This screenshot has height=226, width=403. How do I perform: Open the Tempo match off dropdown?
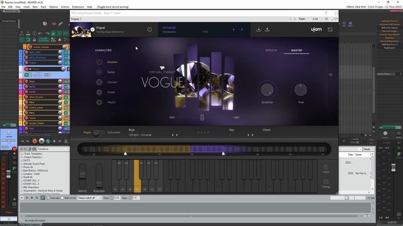[89, 198]
